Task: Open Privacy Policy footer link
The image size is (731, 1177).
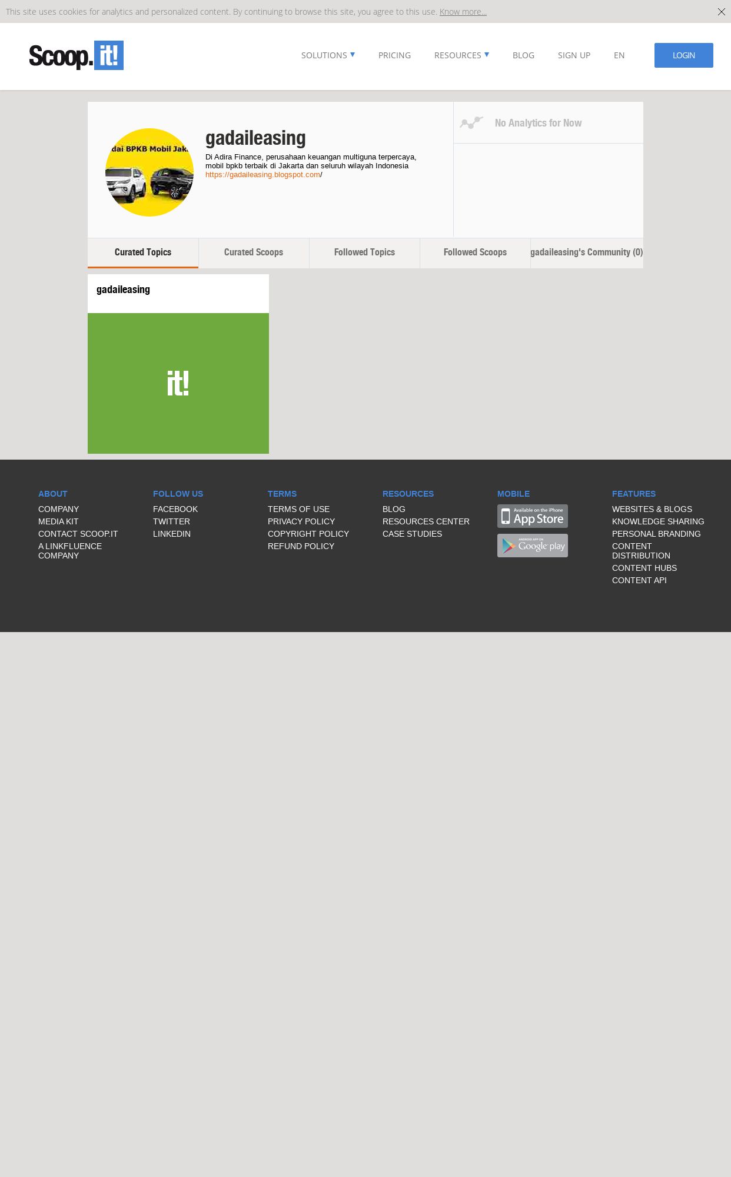Action: click(301, 521)
